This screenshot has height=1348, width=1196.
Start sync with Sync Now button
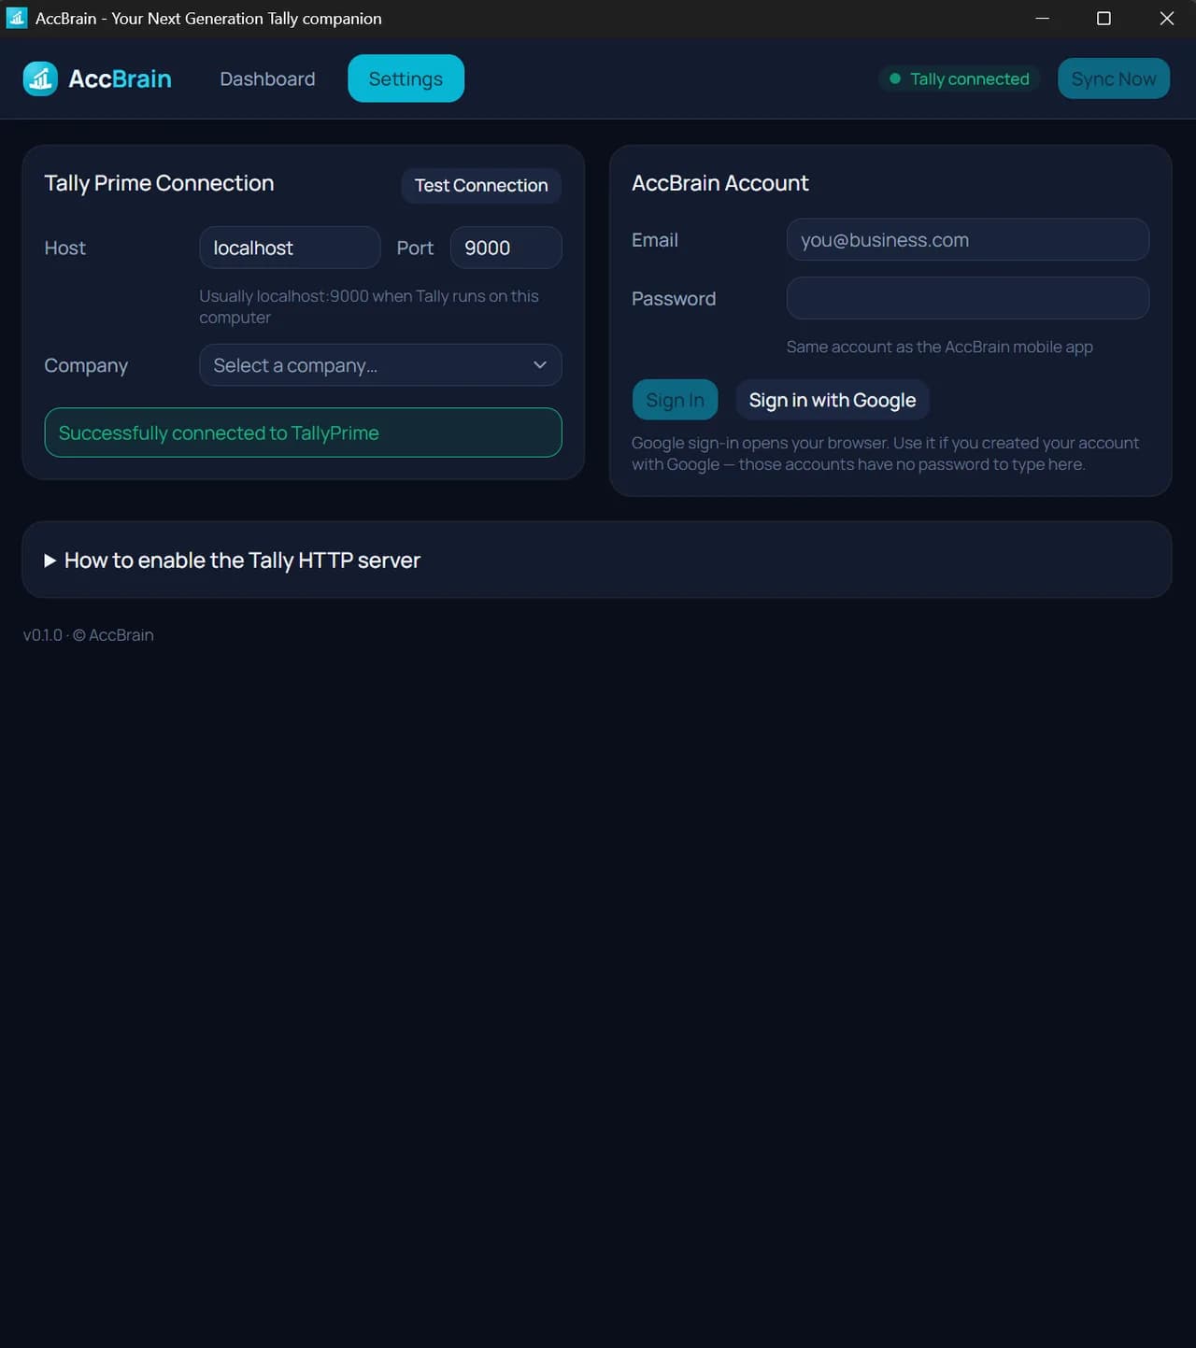[x=1114, y=78]
